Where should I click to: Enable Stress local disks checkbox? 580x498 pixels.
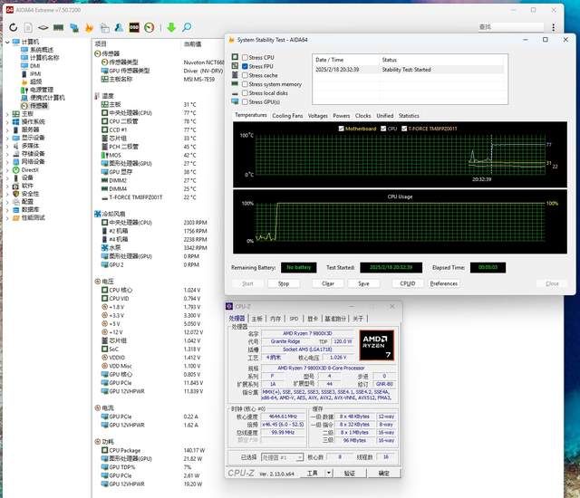pos(245,93)
